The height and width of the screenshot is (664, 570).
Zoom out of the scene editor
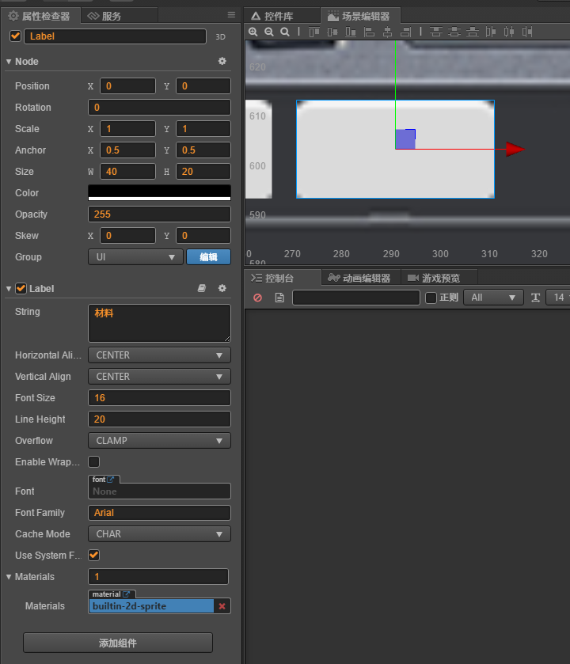(269, 32)
